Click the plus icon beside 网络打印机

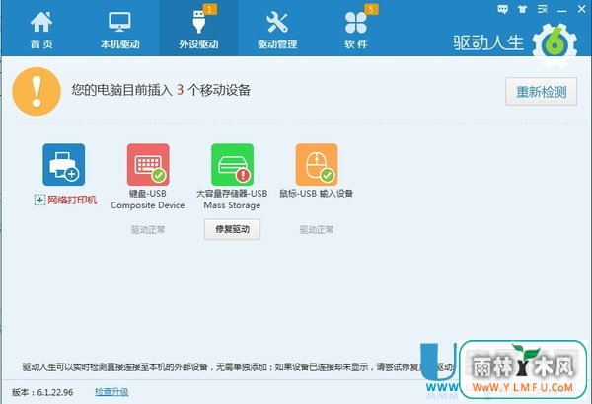(40, 200)
